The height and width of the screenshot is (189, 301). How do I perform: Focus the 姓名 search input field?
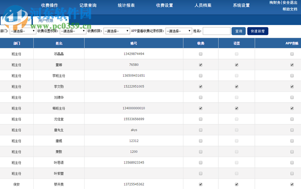217,31
